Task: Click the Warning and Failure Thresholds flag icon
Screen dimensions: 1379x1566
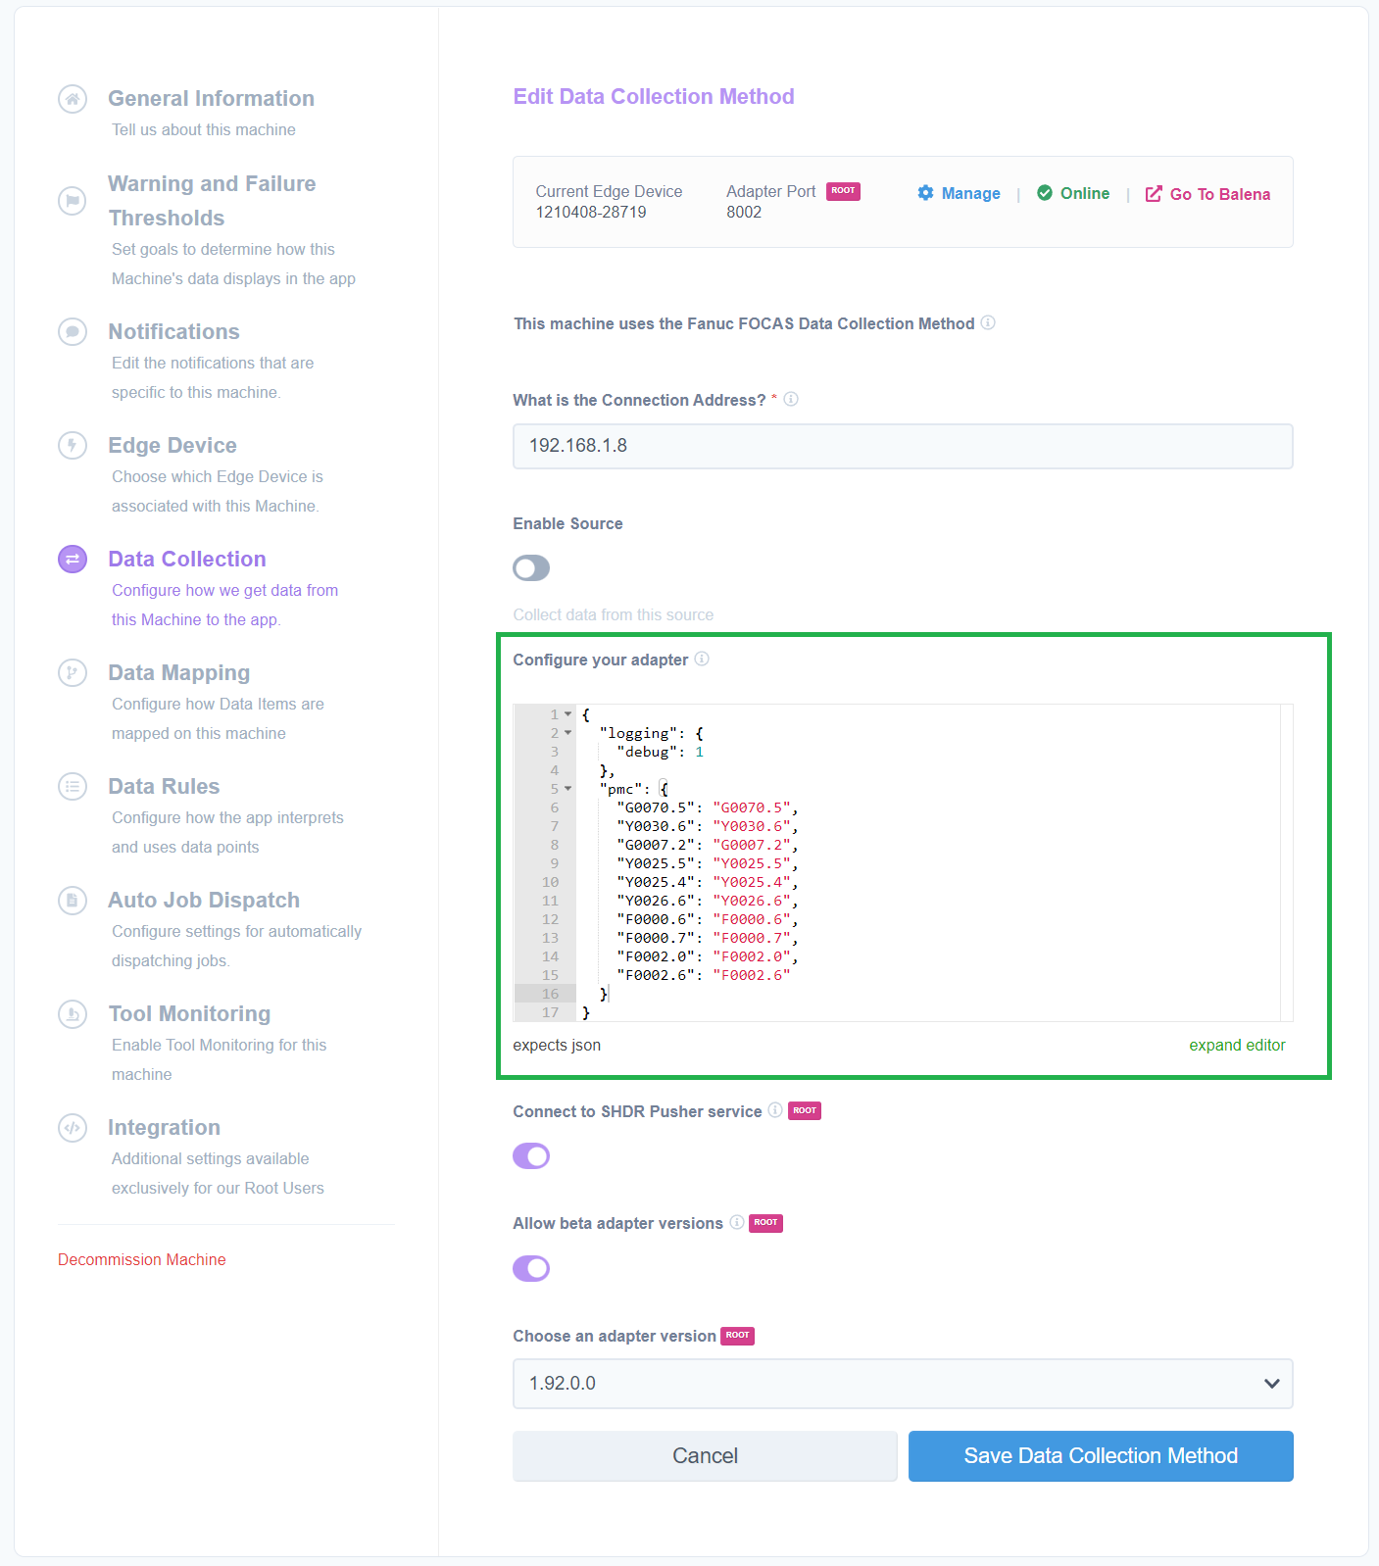Action: tap(73, 201)
